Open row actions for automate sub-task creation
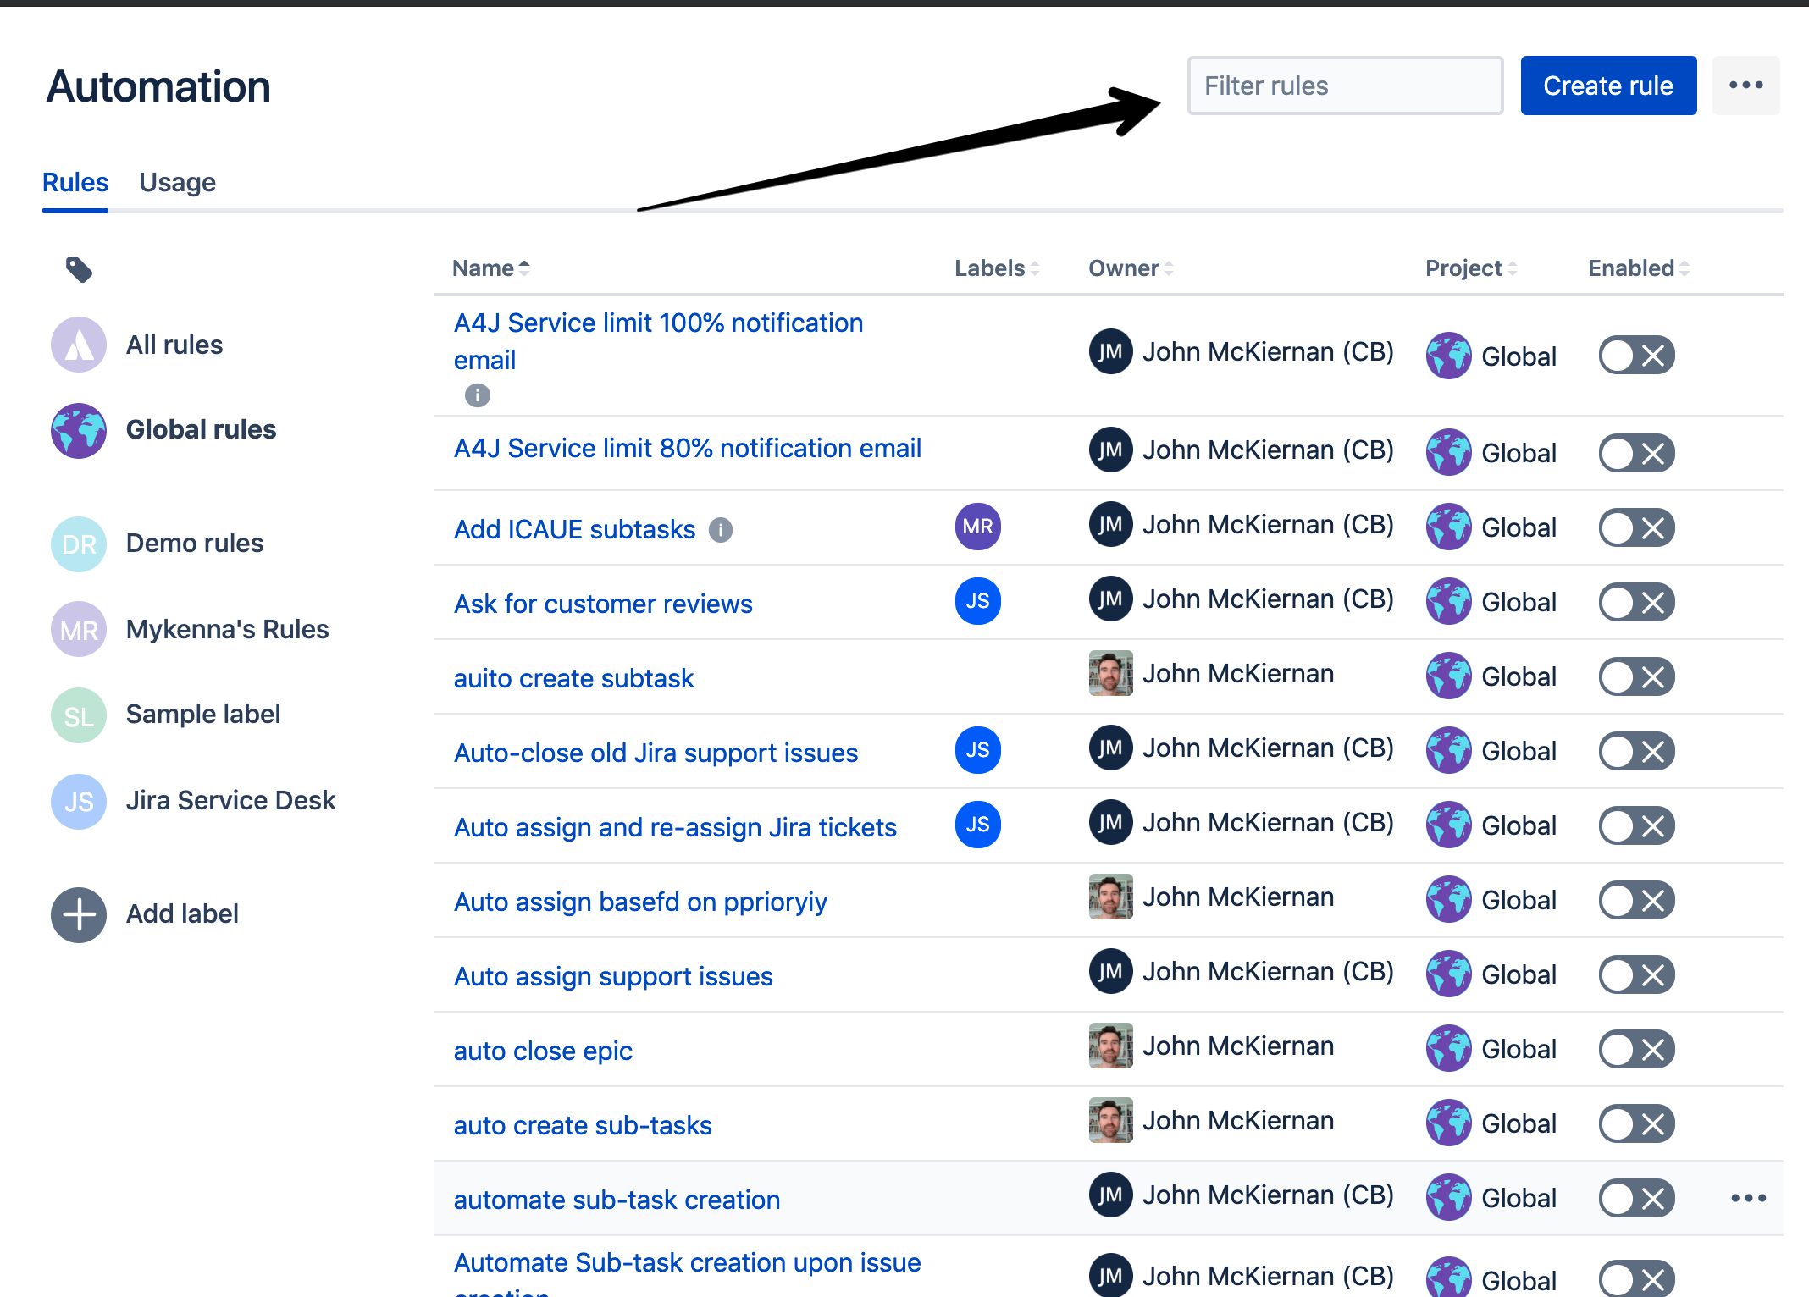Viewport: 1809px width, 1297px height. click(1748, 1198)
